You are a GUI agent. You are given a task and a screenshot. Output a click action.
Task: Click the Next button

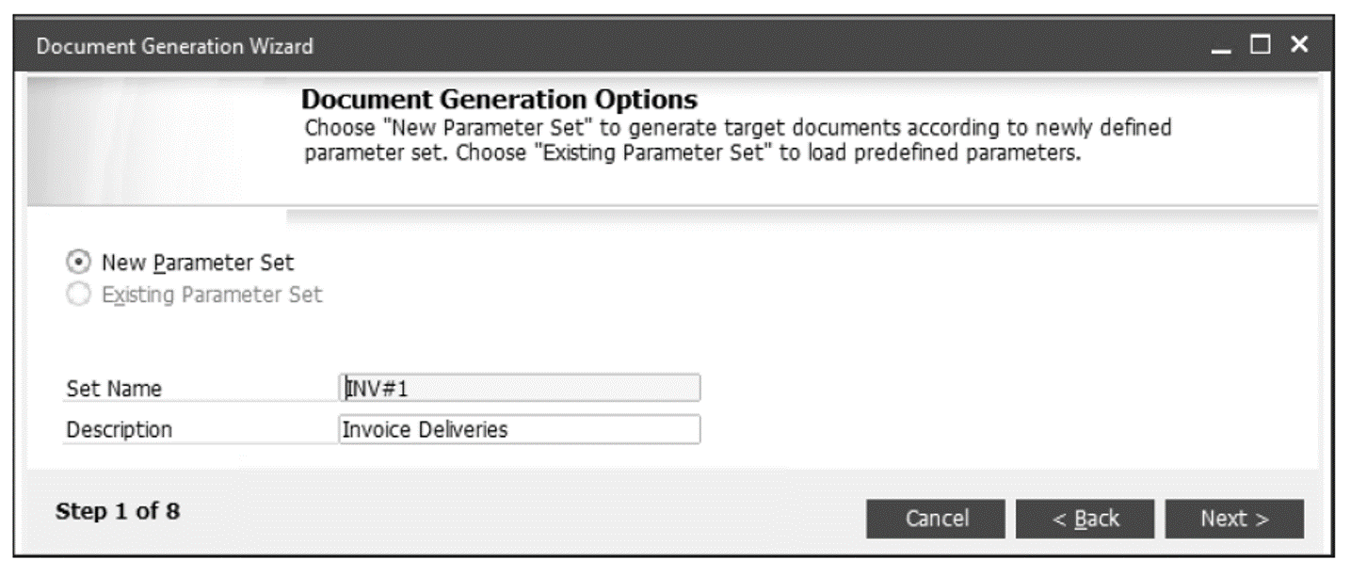[1234, 518]
